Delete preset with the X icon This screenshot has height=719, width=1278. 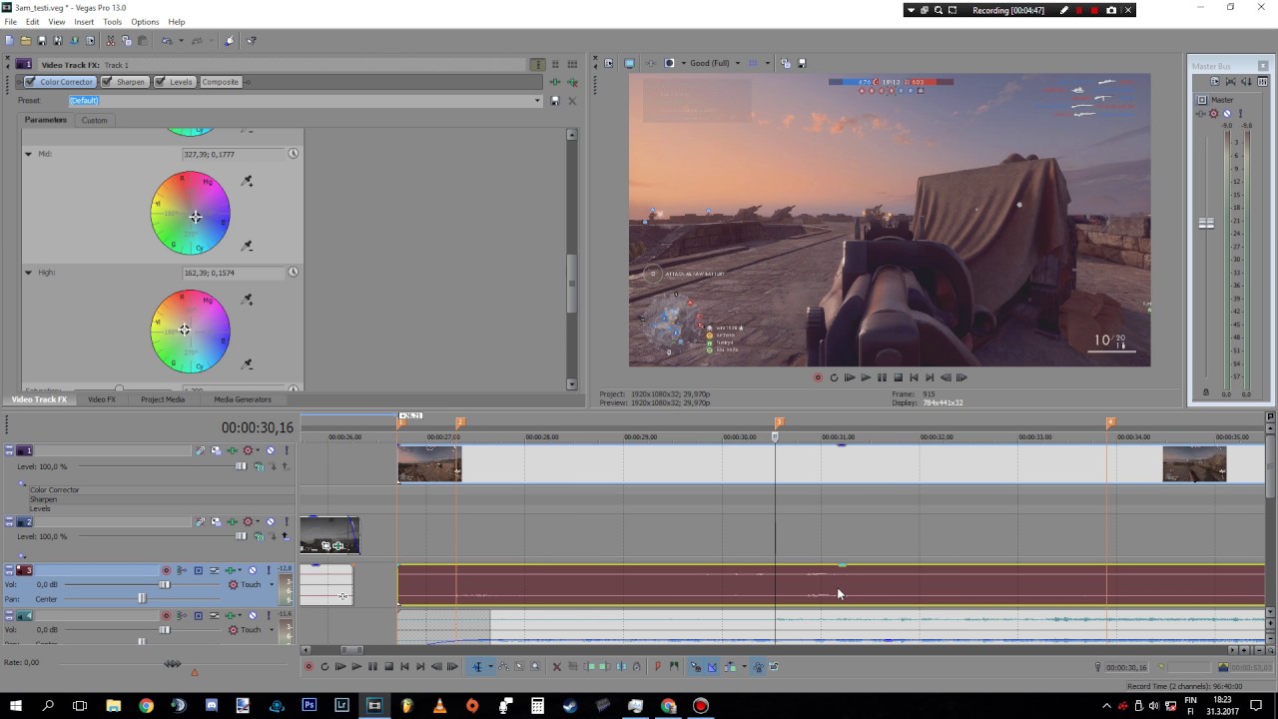click(572, 101)
